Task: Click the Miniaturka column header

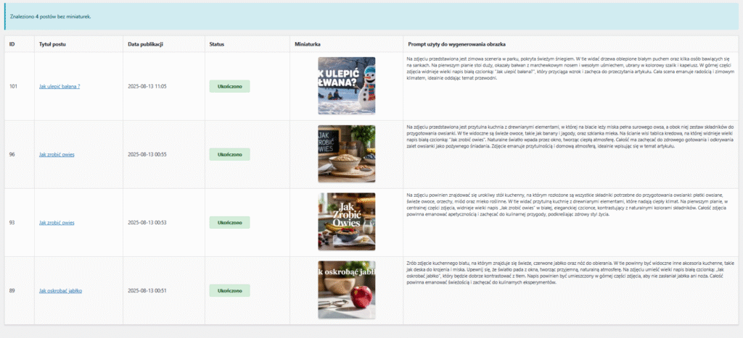Action: [x=308, y=44]
